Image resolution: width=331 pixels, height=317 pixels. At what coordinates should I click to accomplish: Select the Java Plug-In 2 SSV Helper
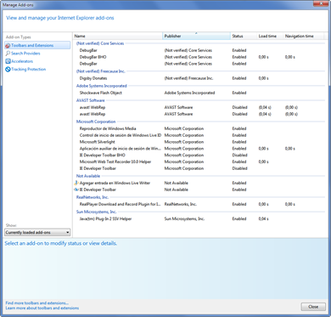(x=199, y=218)
